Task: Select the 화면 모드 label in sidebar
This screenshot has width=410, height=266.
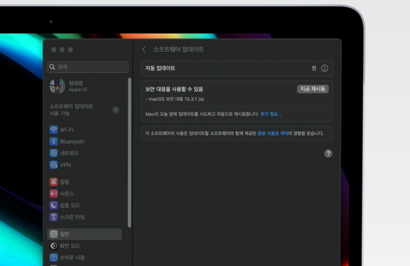Action: click(70, 246)
